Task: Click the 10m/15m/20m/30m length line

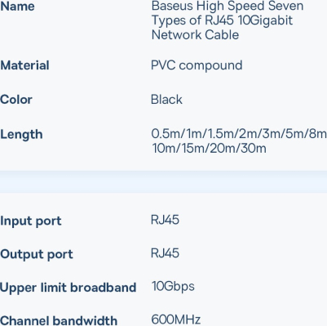Action: tap(209, 149)
